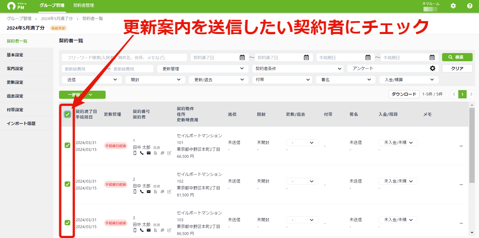Screen dimensions: 479x238
Task: Toggle the select-all checkbox in table header
Action: [67, 114]
